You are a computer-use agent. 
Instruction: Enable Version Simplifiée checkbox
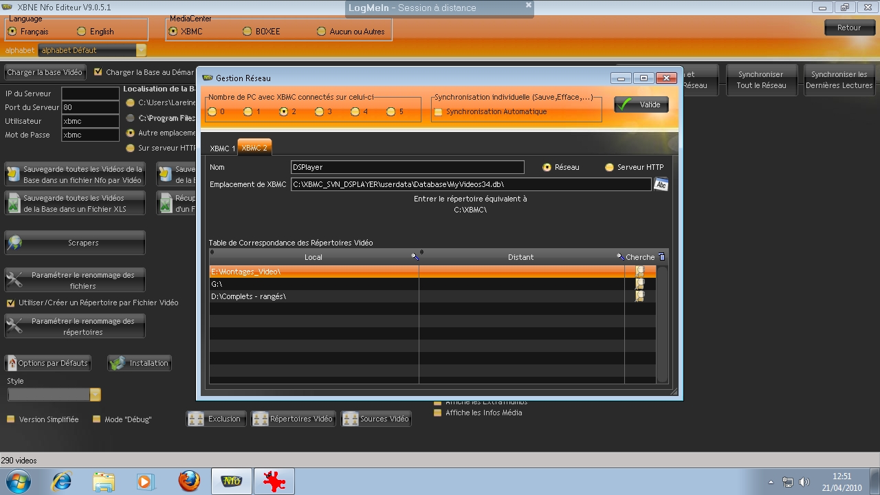pos(10,419)
